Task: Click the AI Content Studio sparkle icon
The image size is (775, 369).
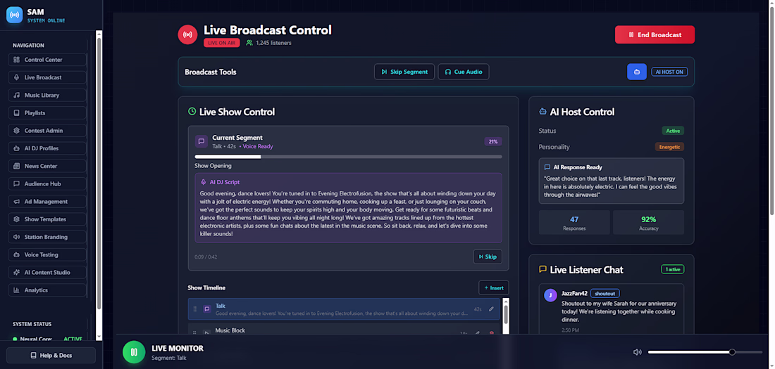Action: pos(16,273)
